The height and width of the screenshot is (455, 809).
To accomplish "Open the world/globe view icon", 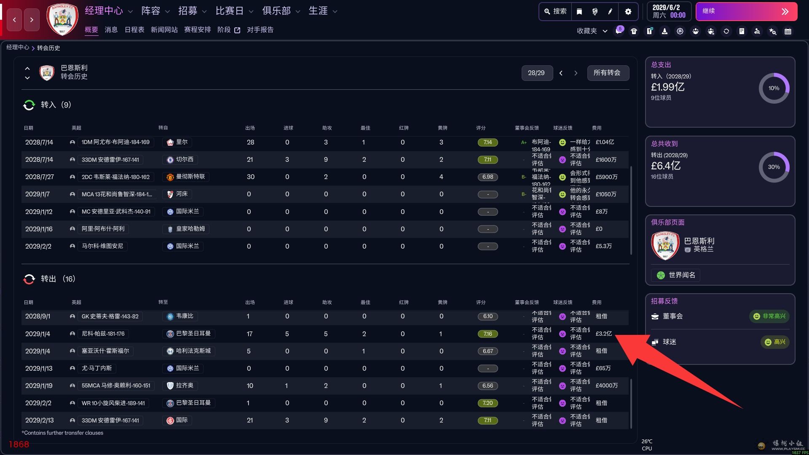I will [595, 11].
